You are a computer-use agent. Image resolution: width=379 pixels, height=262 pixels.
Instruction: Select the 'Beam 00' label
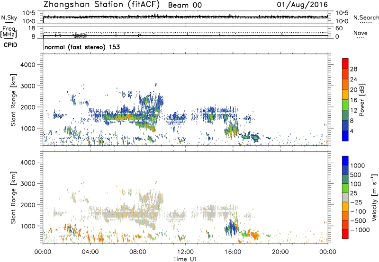pyautogui.click(x=185, y=5)
